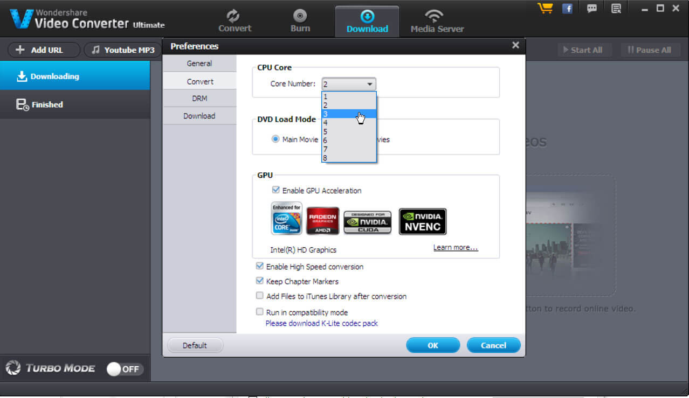Choose 7 in the Core Number list
The height and width of the screenshot is (398, 689).
349,149
